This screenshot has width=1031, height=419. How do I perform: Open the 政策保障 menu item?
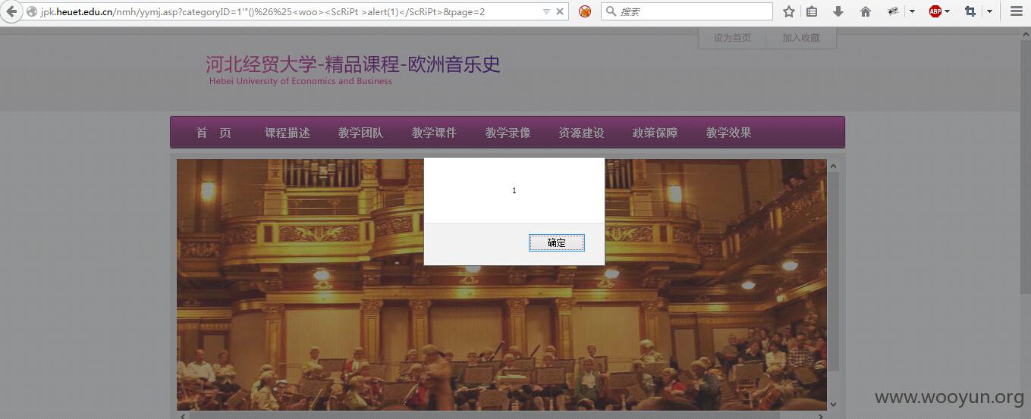click(655, 133)
